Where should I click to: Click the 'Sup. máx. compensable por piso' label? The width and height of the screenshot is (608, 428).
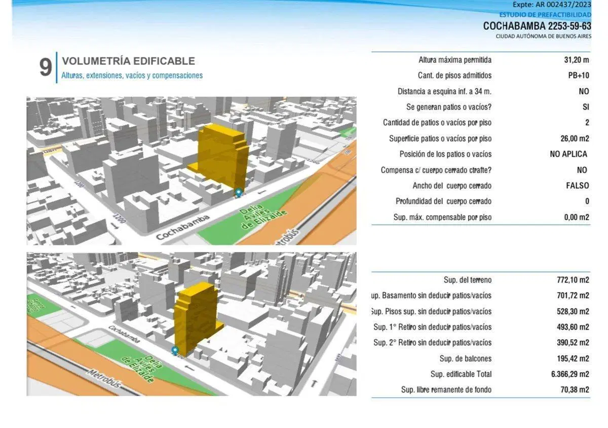pos(442,218)
